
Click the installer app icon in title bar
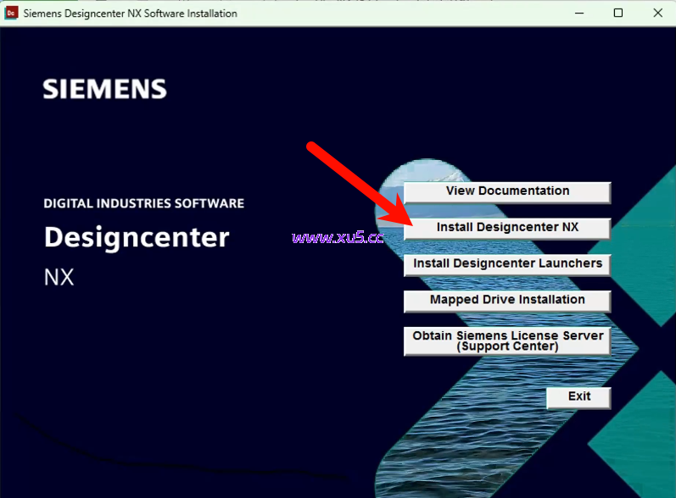pyautogui.click(x=12, y=14)
